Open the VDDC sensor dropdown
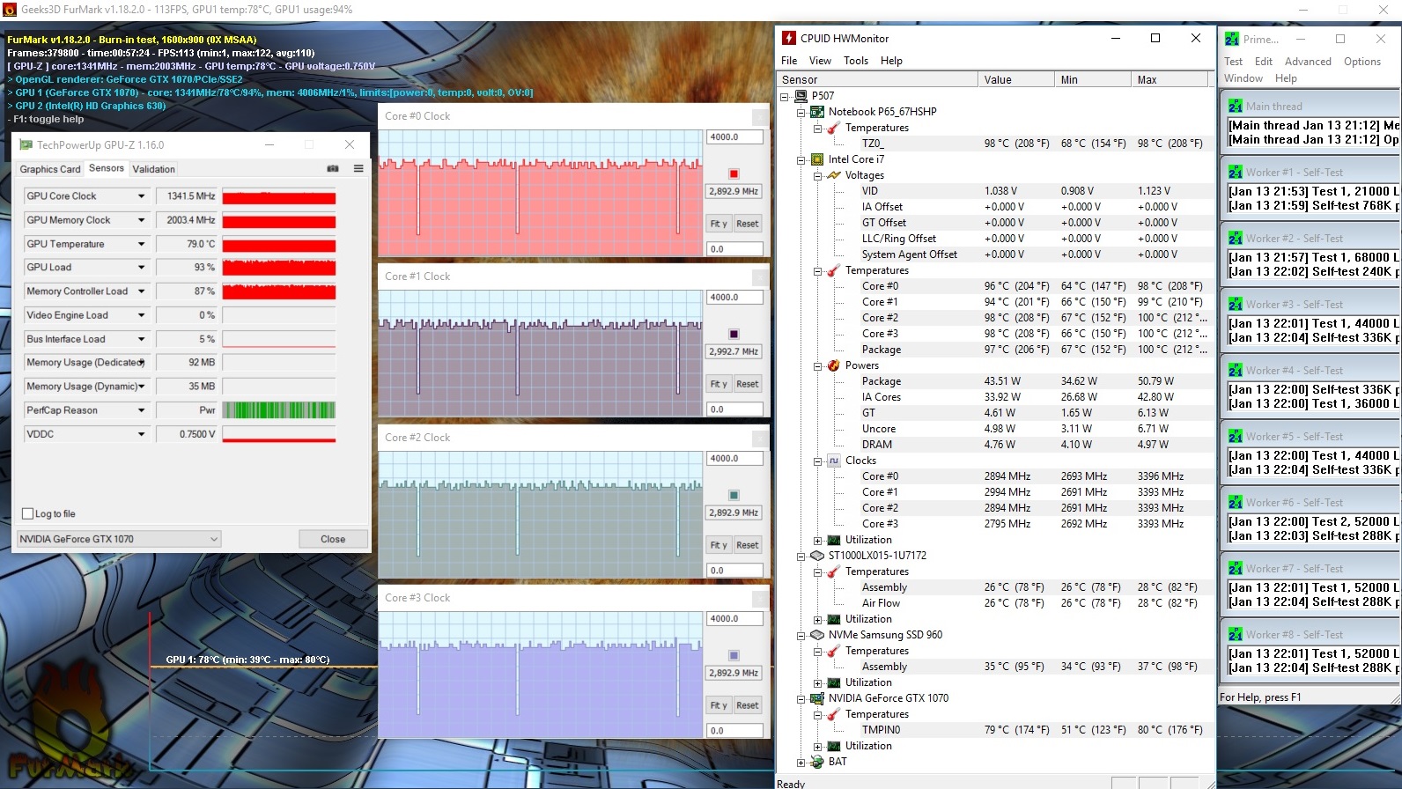 coord(141,433)
